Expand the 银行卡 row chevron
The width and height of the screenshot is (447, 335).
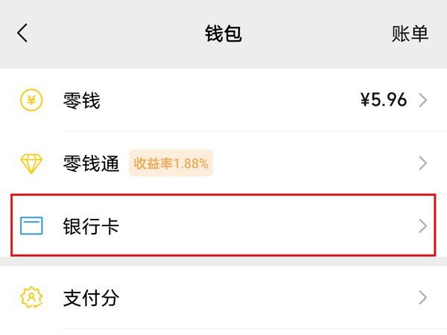click(423, 226)
